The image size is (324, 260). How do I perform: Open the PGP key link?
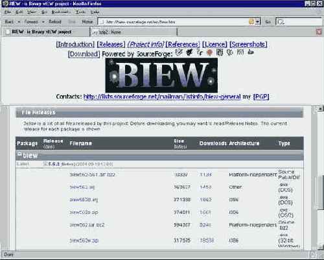coord(261,97)
